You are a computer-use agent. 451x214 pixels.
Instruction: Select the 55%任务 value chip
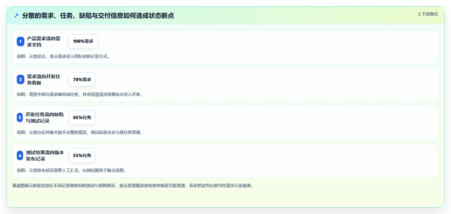82,155
